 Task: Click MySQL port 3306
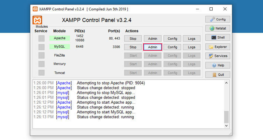[116, 47]
